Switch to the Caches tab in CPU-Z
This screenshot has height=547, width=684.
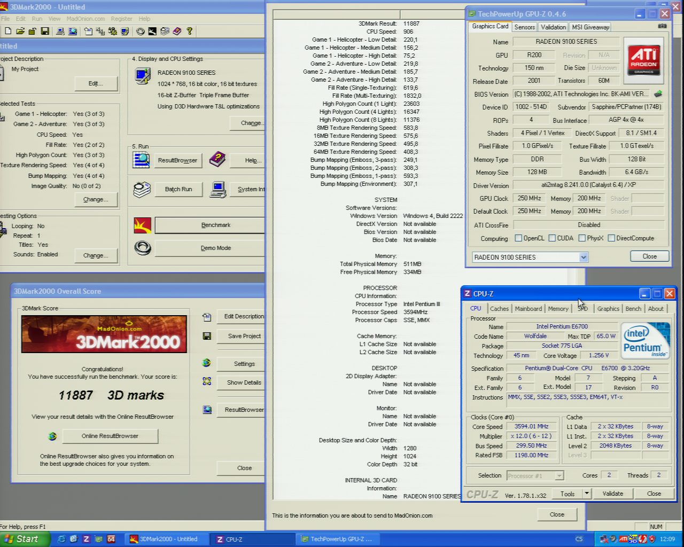coord(499,309)
